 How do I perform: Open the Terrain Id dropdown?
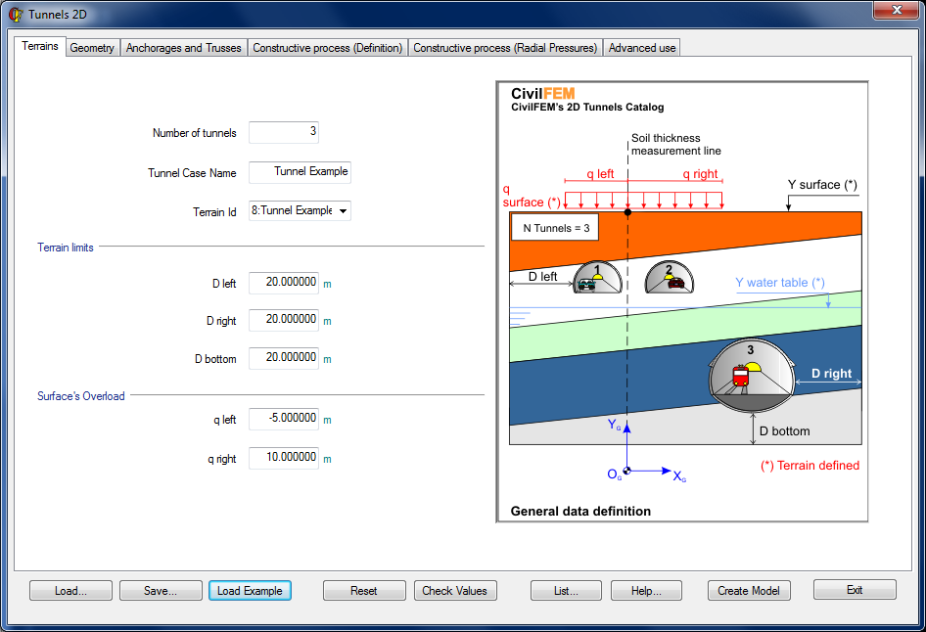(342, 210)
